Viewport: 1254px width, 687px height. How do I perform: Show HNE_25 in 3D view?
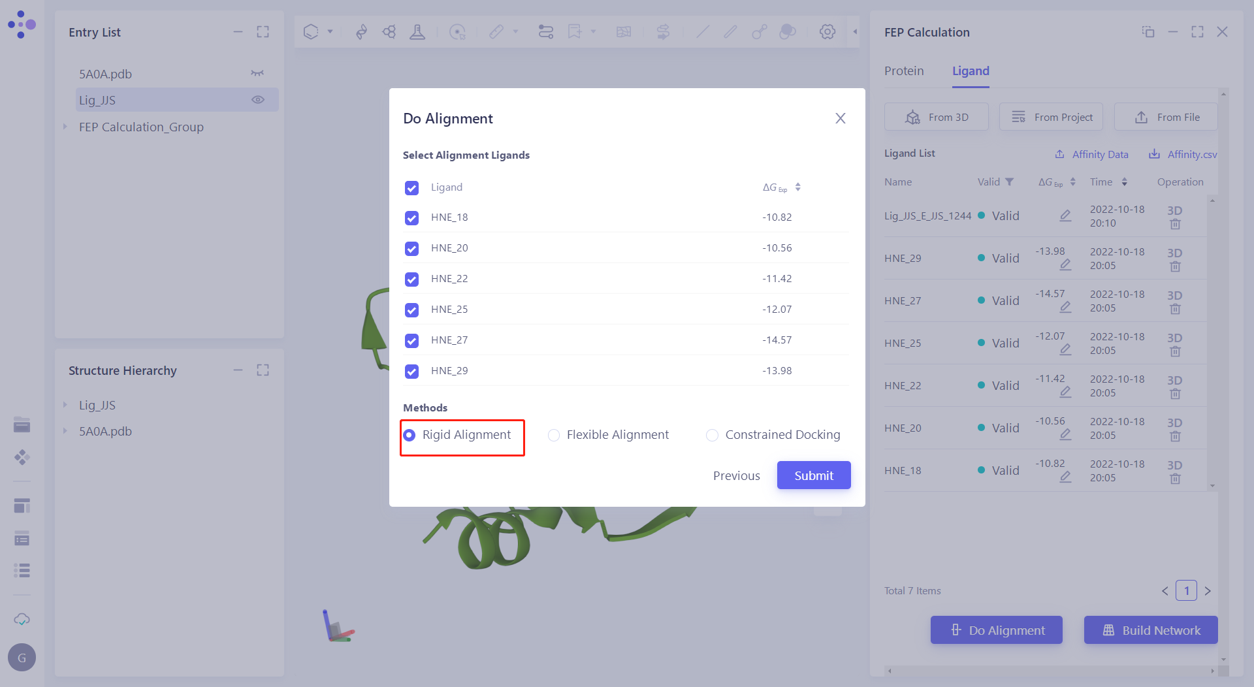1174,338
